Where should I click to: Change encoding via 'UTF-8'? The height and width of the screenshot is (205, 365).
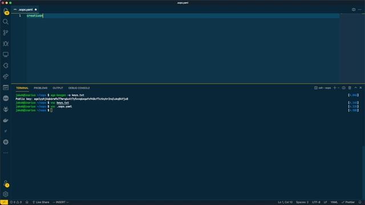[316, 202]
